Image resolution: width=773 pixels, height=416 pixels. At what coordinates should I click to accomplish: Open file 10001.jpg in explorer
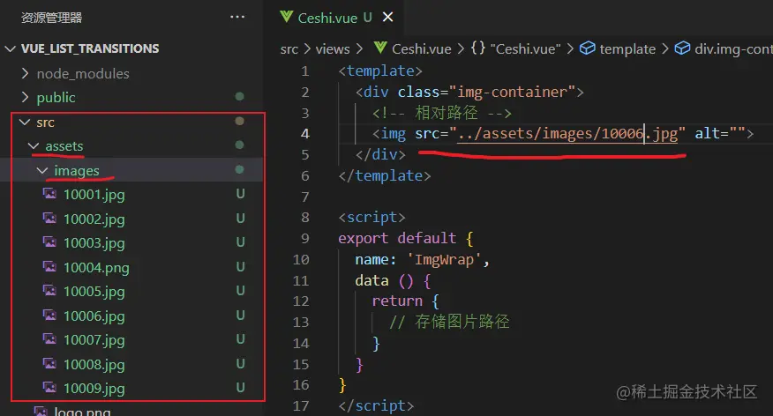[x=94, y=195]
